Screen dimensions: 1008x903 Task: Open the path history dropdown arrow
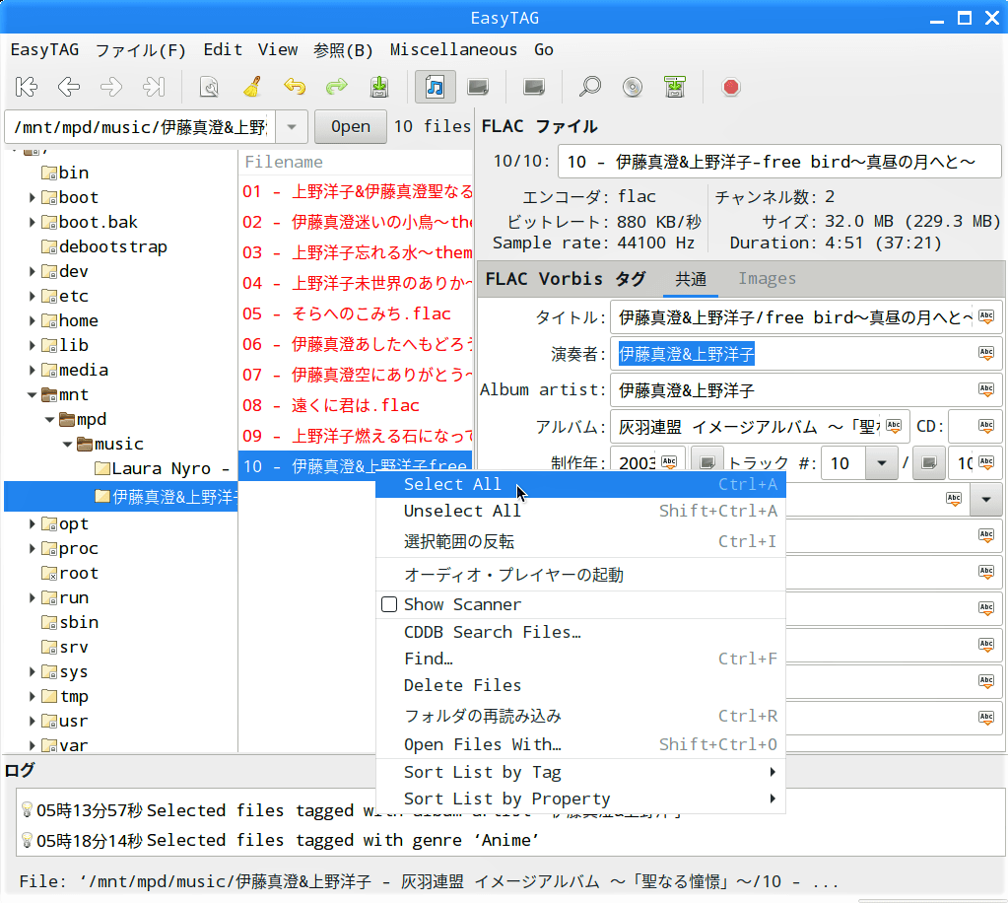coord(292,127)
